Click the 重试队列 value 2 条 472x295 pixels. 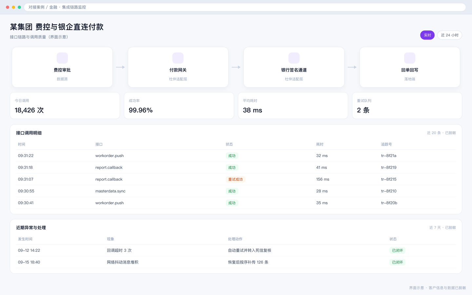tap(363, 110)
